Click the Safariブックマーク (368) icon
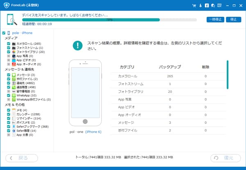Image resolution: width=246 pixels, height=170 pixels. click(x=14, y=127)
